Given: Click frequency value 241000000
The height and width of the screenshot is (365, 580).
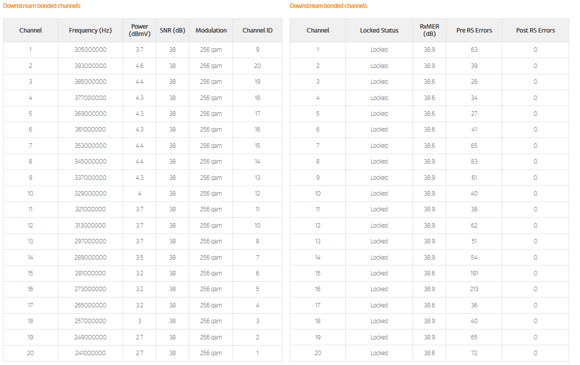Looking at the screenshot, I should [x=90, y=353].
